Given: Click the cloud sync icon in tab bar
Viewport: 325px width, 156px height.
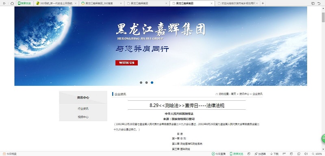Looking at the screenshot, I should [12, 3].
